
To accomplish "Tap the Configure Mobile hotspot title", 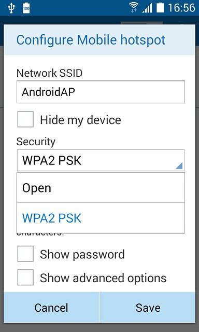I will pyautogui.click(x=91, y=40).
